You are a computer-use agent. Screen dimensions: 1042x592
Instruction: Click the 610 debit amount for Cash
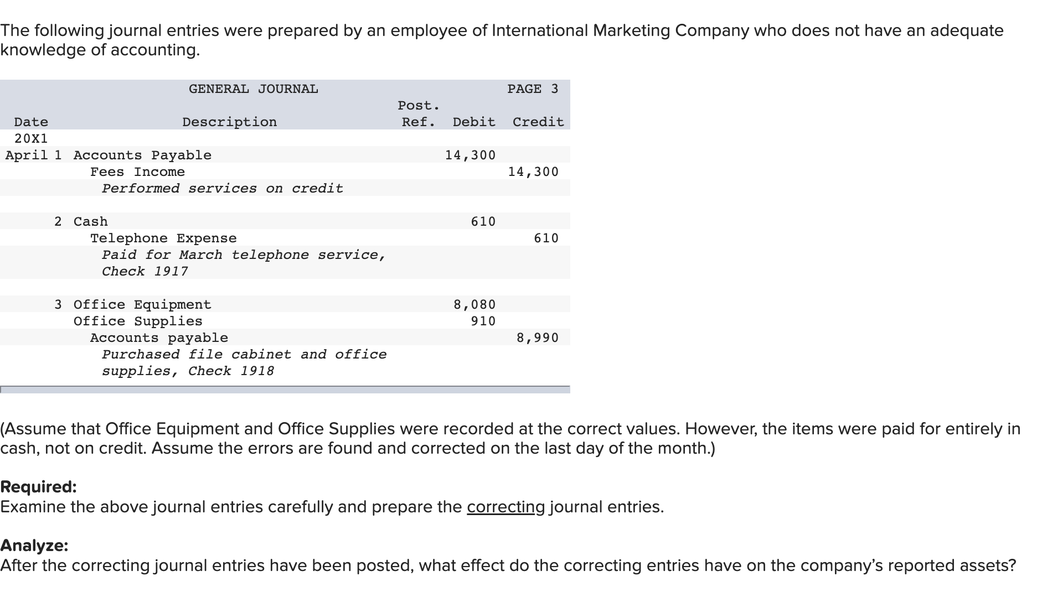[x=483, y=221]
